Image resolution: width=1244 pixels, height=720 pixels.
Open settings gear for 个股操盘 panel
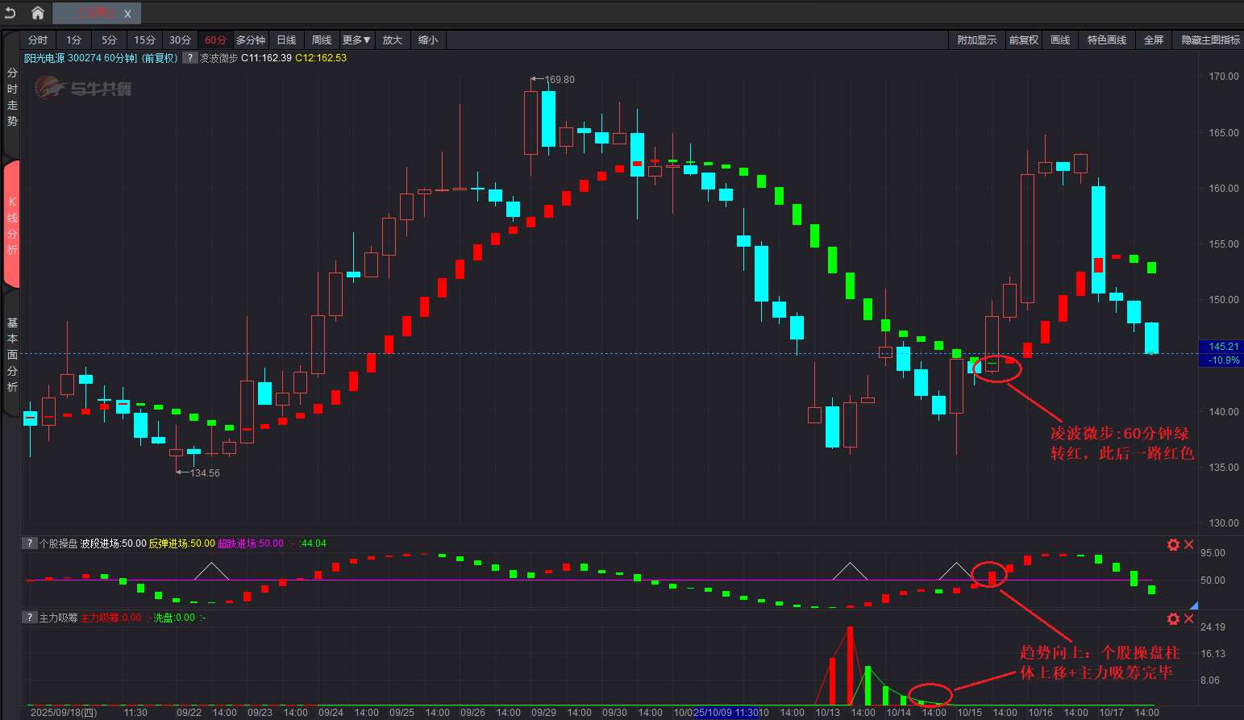coord(1173,545)
